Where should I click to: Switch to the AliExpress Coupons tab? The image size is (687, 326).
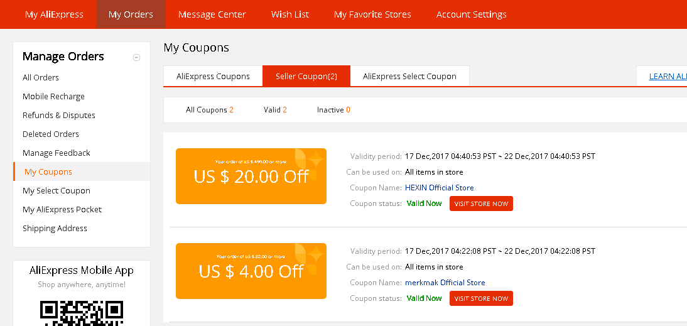(x=213, y=77)
